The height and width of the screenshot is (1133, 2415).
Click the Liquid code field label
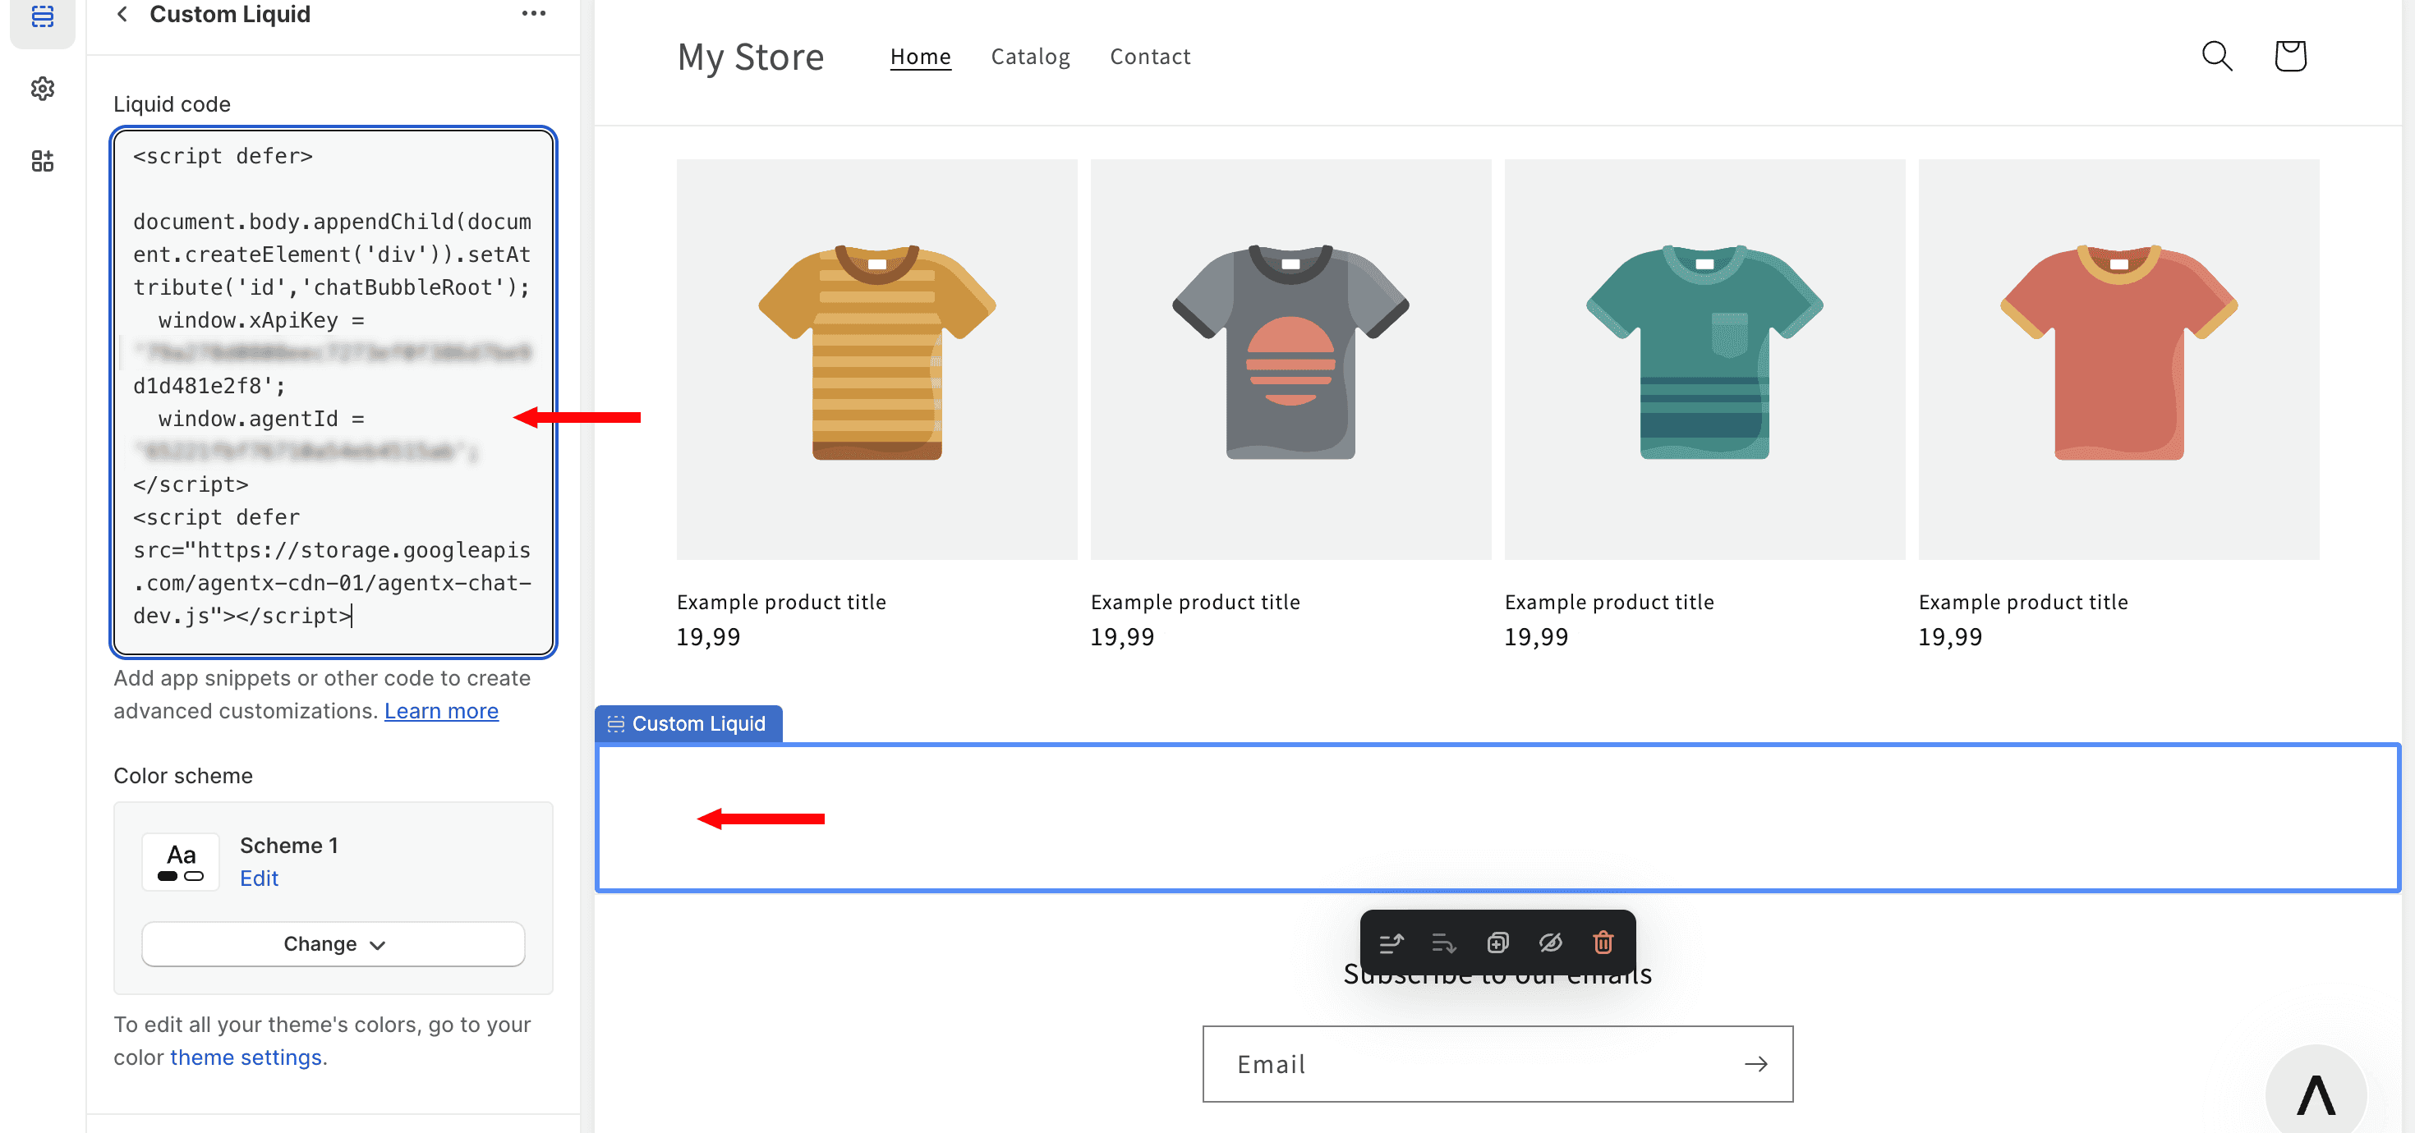172,104
